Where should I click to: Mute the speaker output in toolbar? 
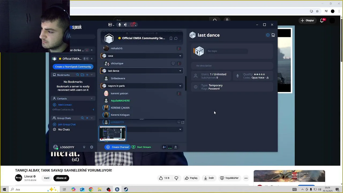click(x=125, y=25)
